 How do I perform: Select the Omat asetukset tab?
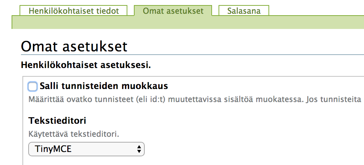pyautogui.click(x=173, y=11)
